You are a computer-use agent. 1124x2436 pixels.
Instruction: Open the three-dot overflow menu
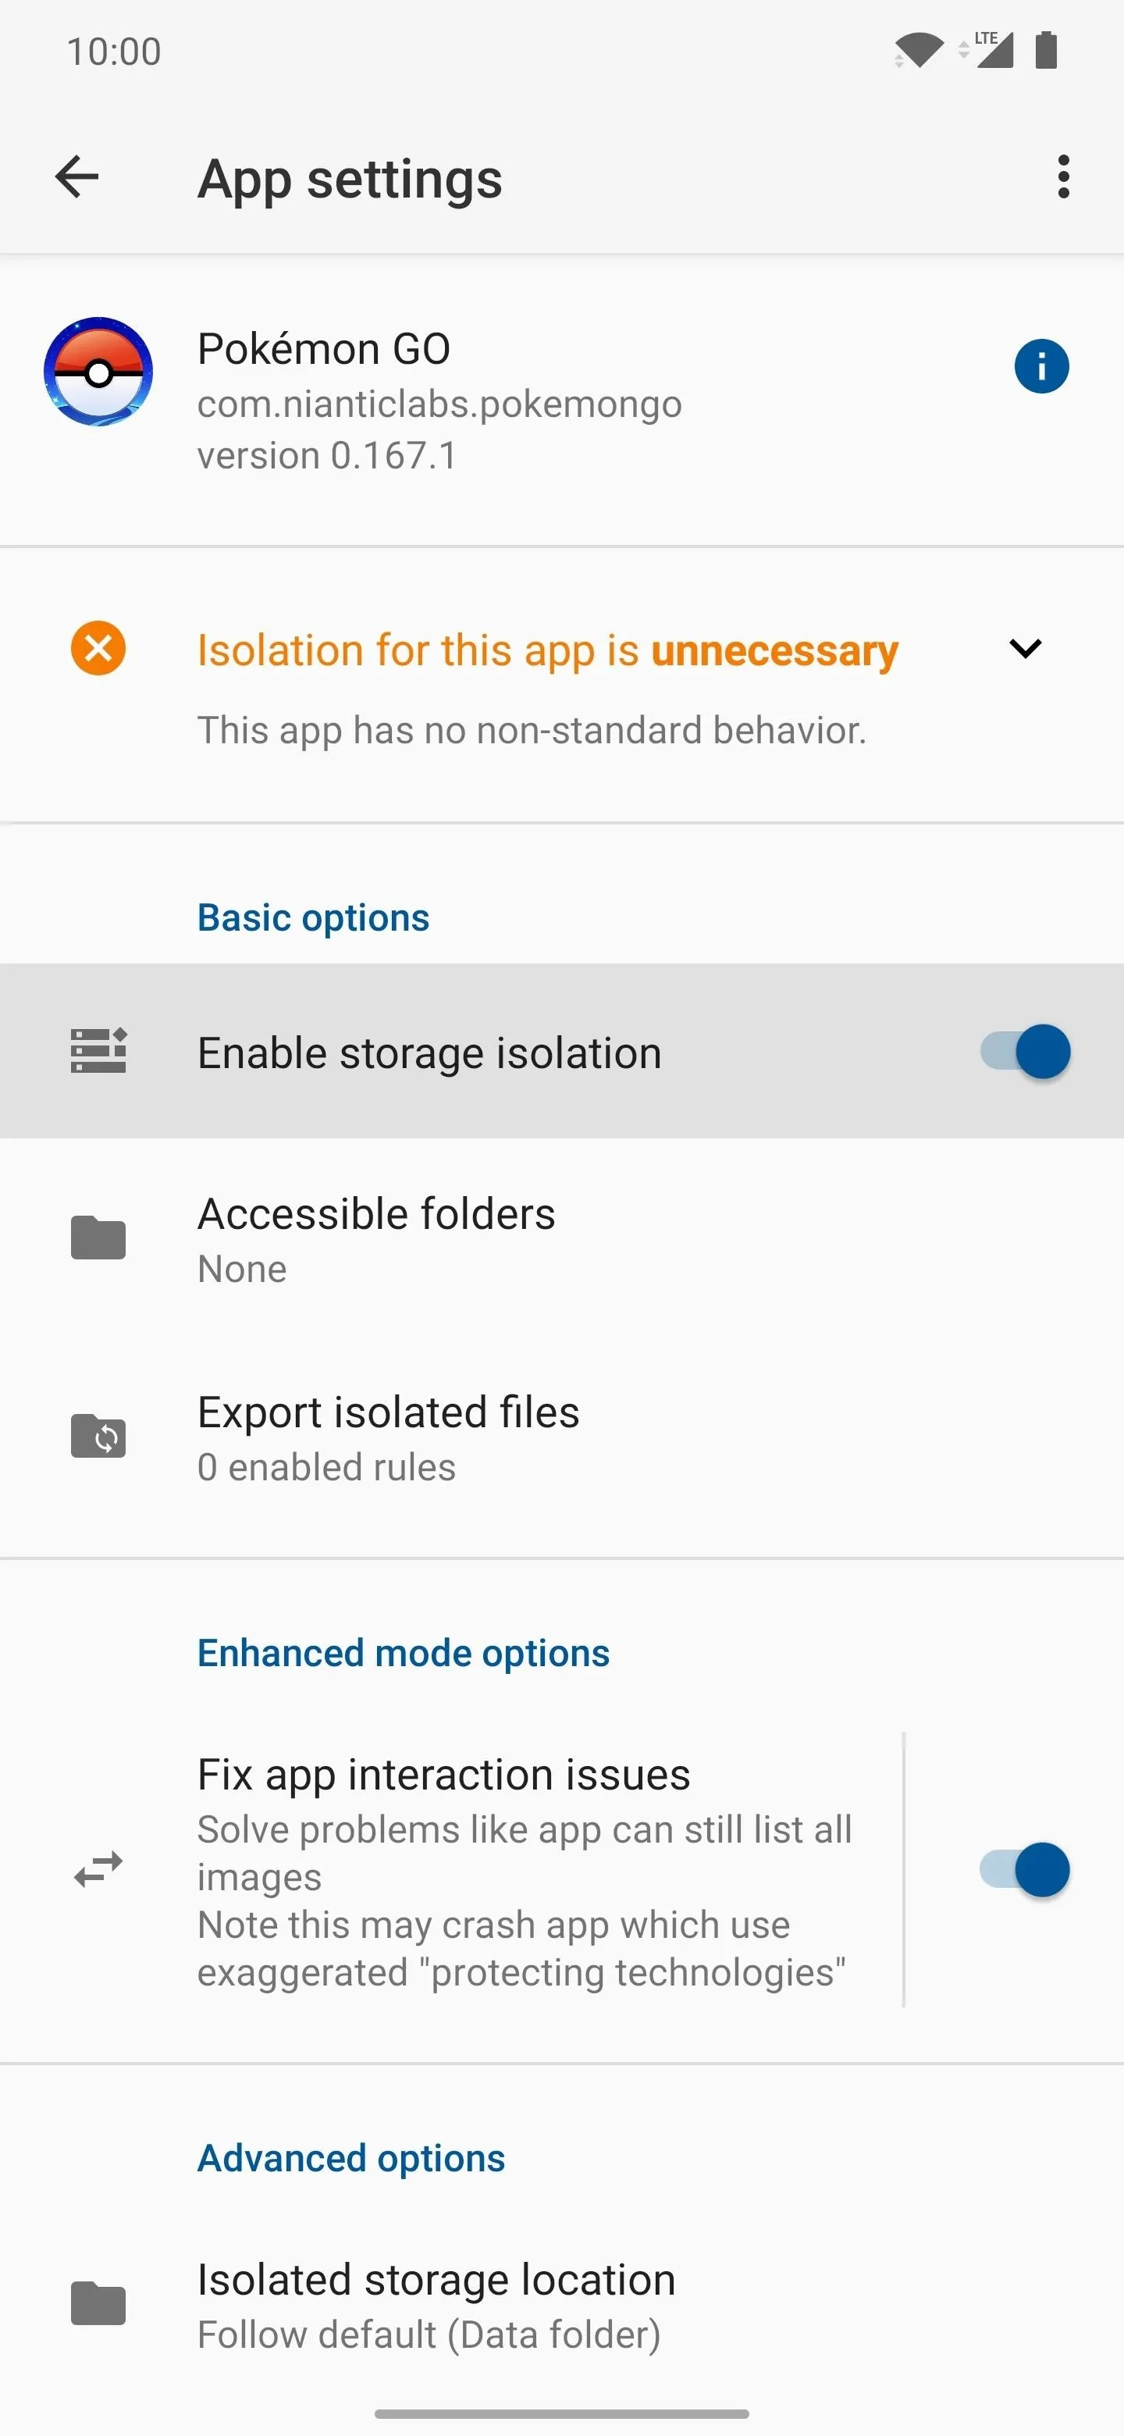(1063, 176)
